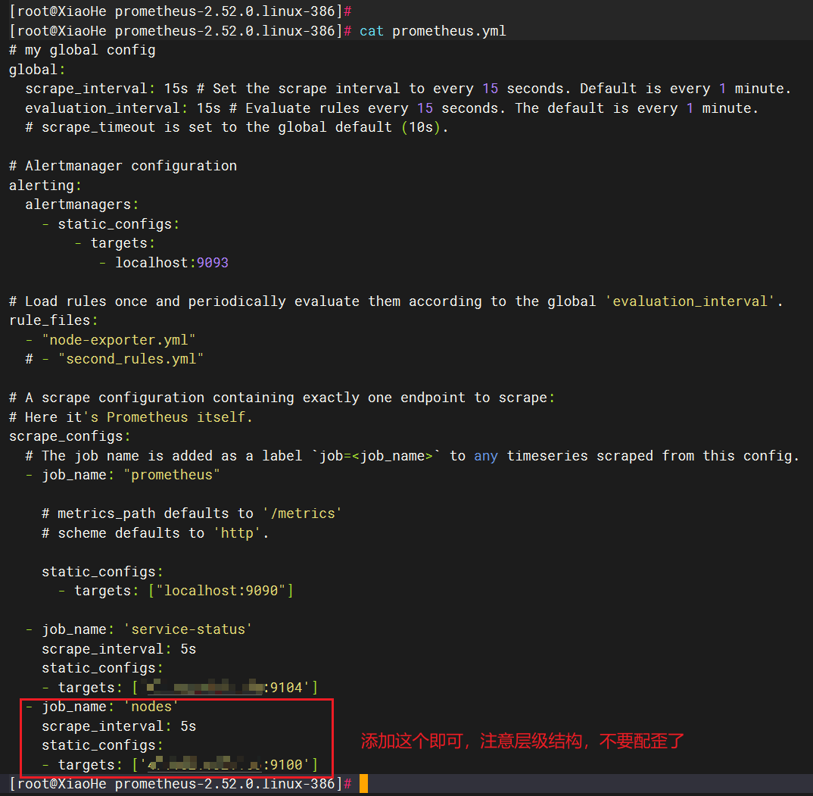Click 'localhost:9093' alertmanager target
The width and height of the screenshot is (813, 796).
172,263
